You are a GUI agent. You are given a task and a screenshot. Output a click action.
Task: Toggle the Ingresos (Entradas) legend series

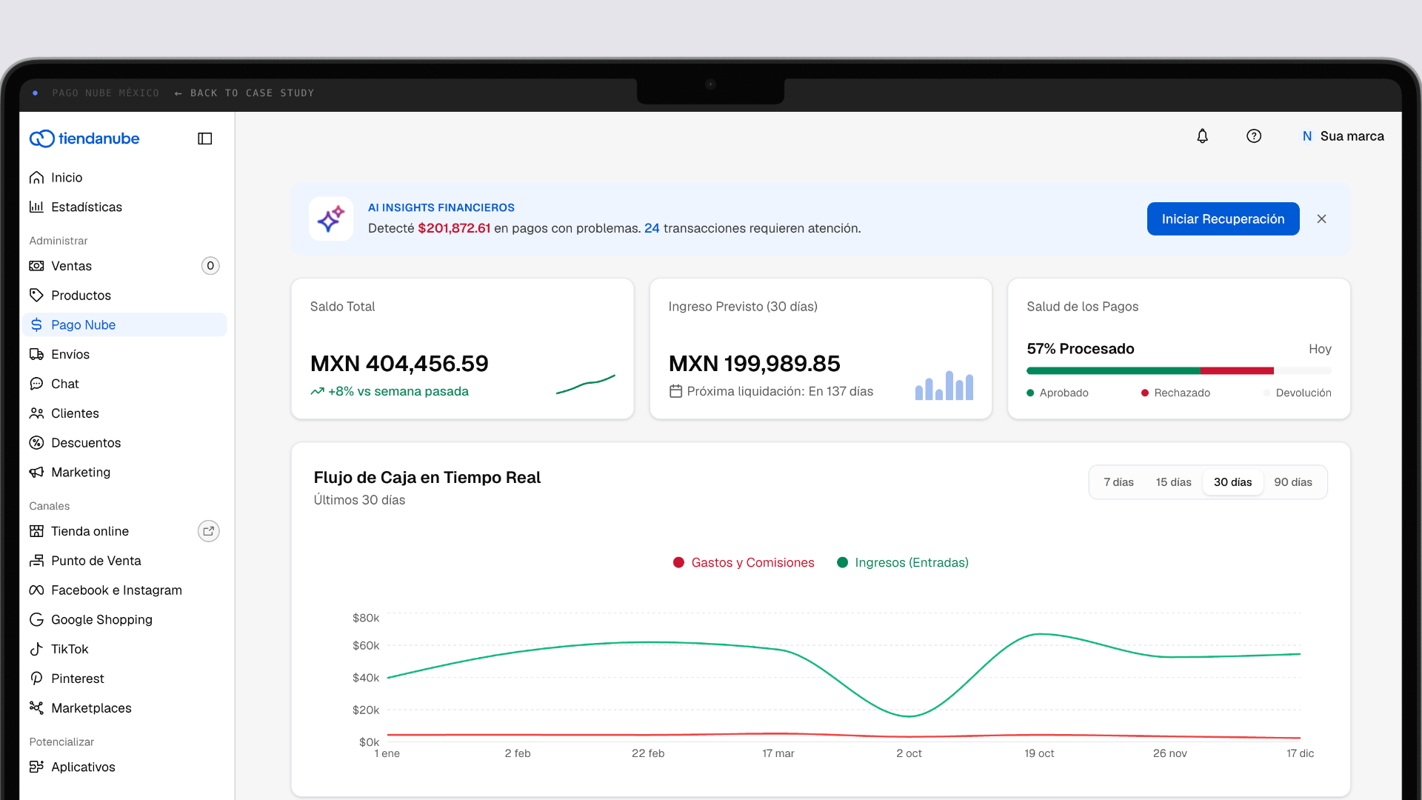click(x=902, y=563)
